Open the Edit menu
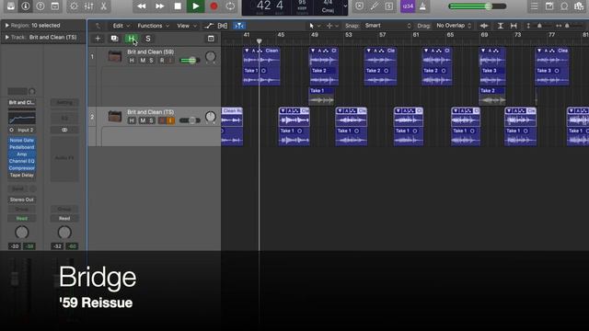589x331 pixels. tap(121, 26)
